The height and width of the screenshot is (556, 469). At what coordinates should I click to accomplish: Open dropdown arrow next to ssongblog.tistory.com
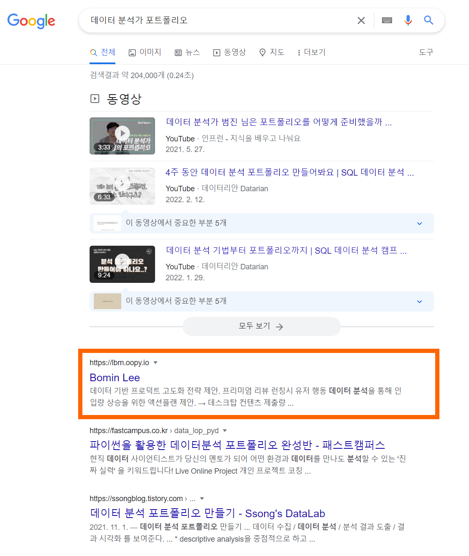point(202,499)
